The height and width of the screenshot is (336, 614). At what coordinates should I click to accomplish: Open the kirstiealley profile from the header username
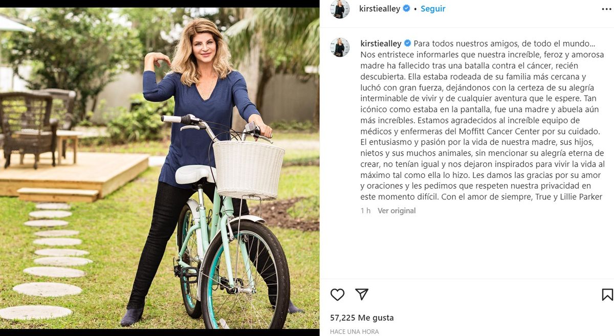click(380, 9)
